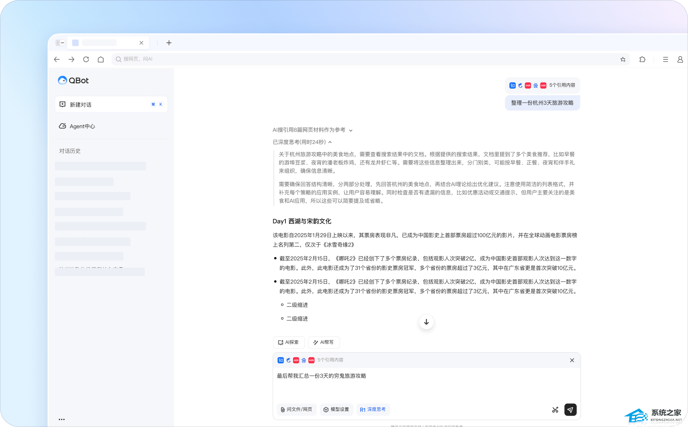Send message with paper plane button

(570, 410)
